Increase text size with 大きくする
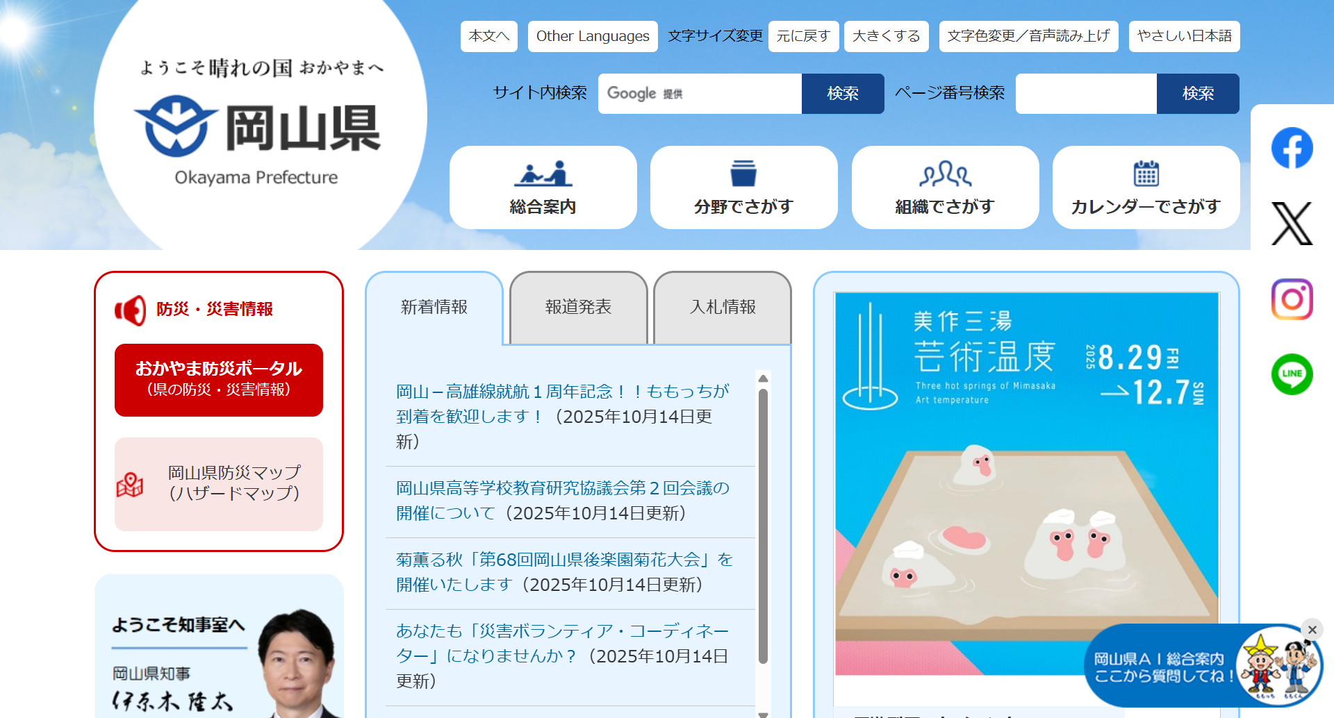This screenshot has width=1334, height=718. (x=886, y=36)
